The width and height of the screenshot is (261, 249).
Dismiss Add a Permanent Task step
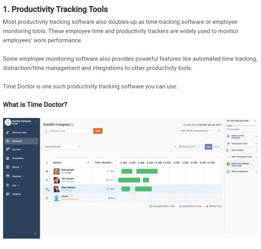(x=256, y=157)
